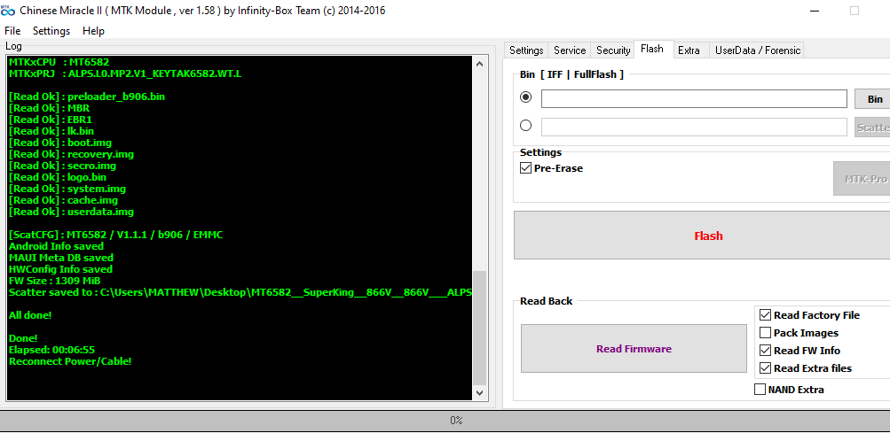Click the '[Read Ok] : recovery.img' log line
Screen dimensions: 890x433
(x=72, y=154)
